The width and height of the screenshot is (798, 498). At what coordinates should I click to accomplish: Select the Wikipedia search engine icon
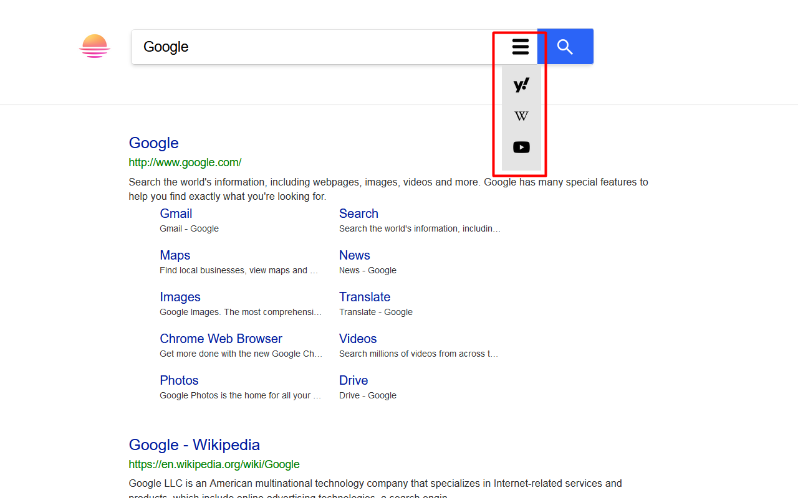click(521, 116)
